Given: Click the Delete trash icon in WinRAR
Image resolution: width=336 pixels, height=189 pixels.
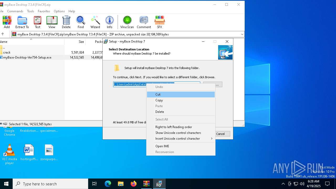Looking at the screenshot, I should [66, 22].
